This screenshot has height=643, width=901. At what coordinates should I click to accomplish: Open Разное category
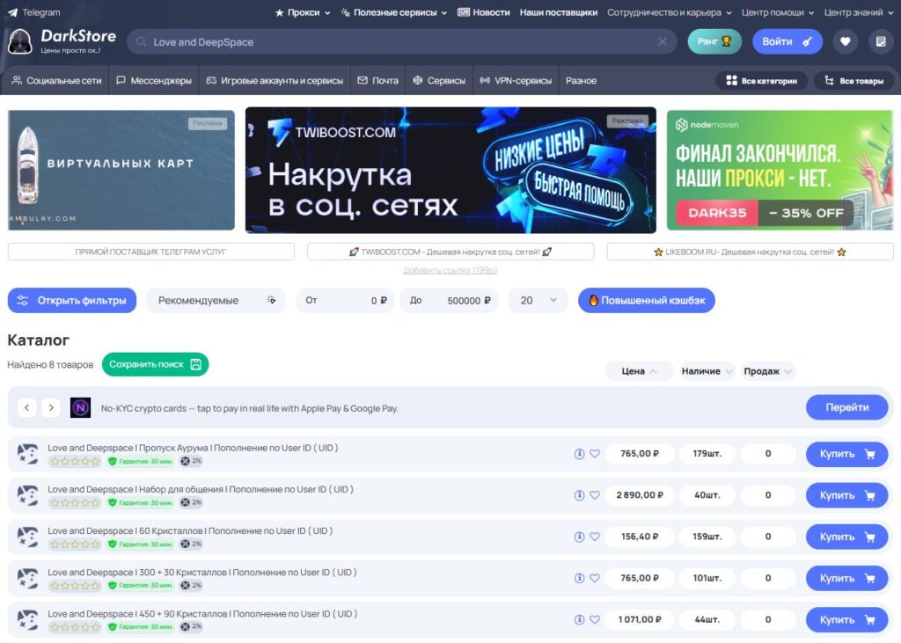pos(581,80)
